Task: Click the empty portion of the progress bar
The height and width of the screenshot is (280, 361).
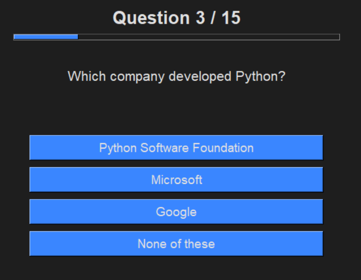Action: tap(209, 37)
